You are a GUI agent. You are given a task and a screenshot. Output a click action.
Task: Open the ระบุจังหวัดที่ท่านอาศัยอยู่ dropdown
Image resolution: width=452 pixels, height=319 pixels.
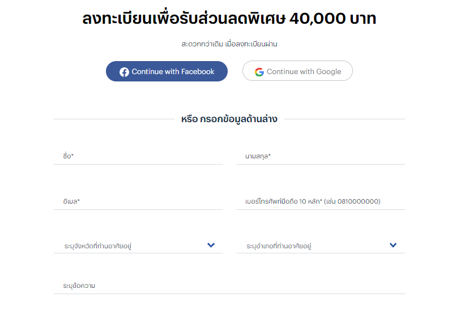138,245
